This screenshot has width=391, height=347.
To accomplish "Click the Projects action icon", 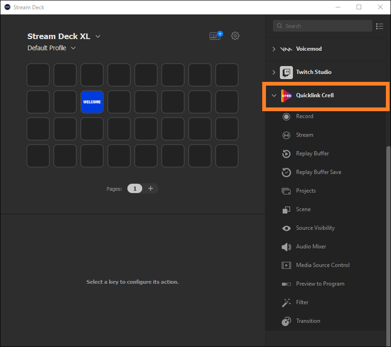I will click(286, 191).
